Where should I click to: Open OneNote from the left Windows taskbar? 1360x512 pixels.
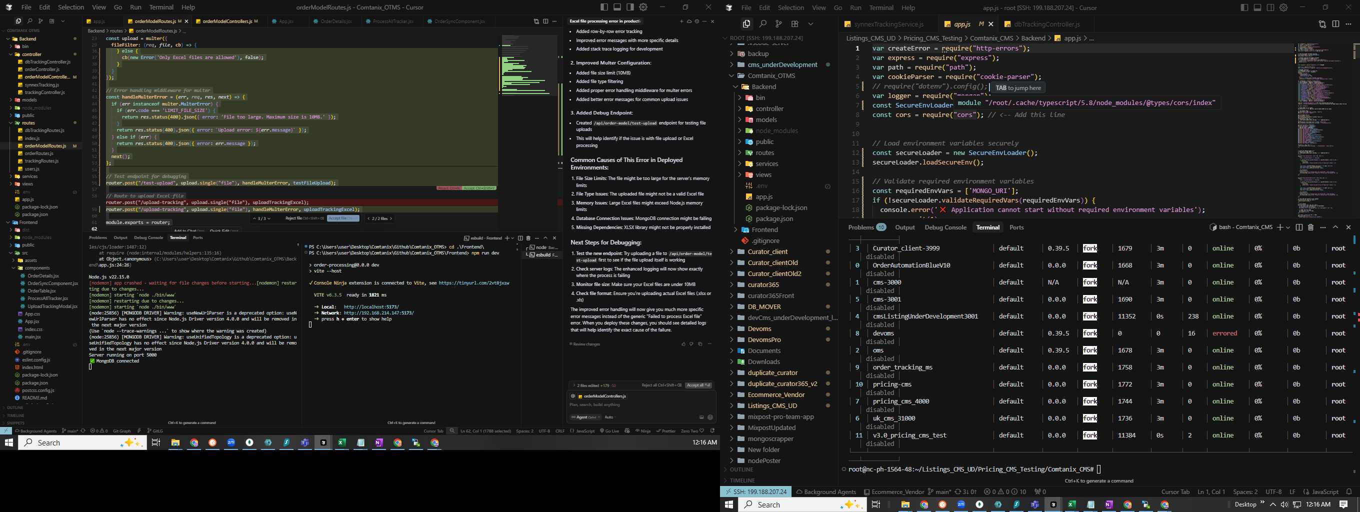pos(379,442)
